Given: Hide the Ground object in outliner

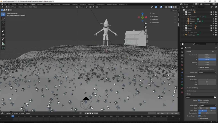Looking at the screenshot, I should (214, 21).
